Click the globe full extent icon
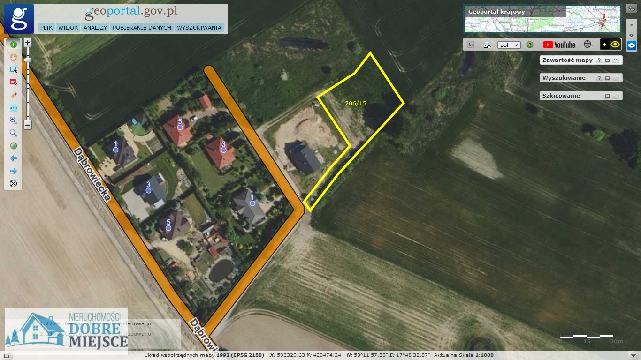This screenshot has height=360, width=641. point(13,146)
